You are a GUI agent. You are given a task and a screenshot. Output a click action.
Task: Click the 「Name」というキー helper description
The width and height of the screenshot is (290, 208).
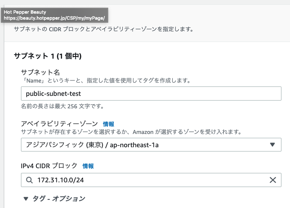[x=105, y=80]
